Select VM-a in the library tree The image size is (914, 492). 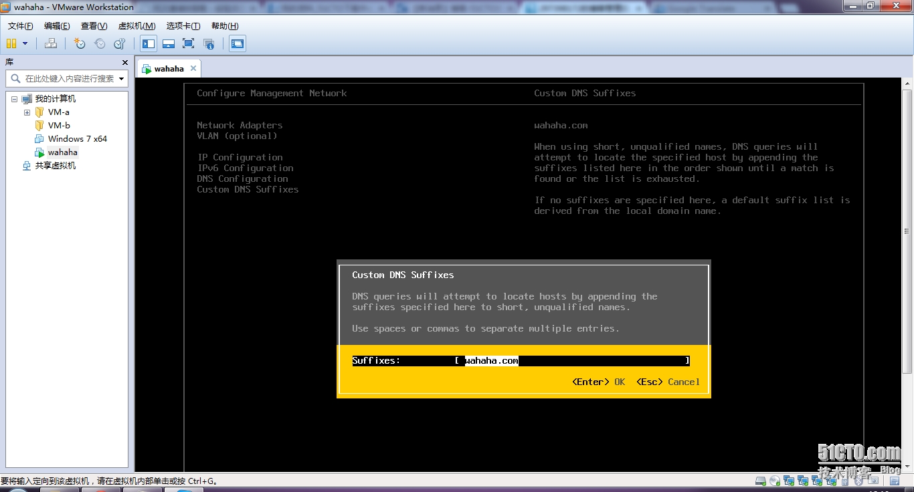coord(58,112)
